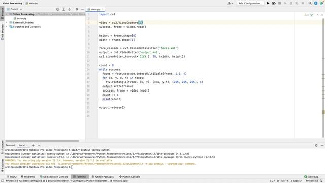Click on 'output.release()' code line
Image resolution: width=325 pixels, height=183 pixels.
click(x=112, y=107)
